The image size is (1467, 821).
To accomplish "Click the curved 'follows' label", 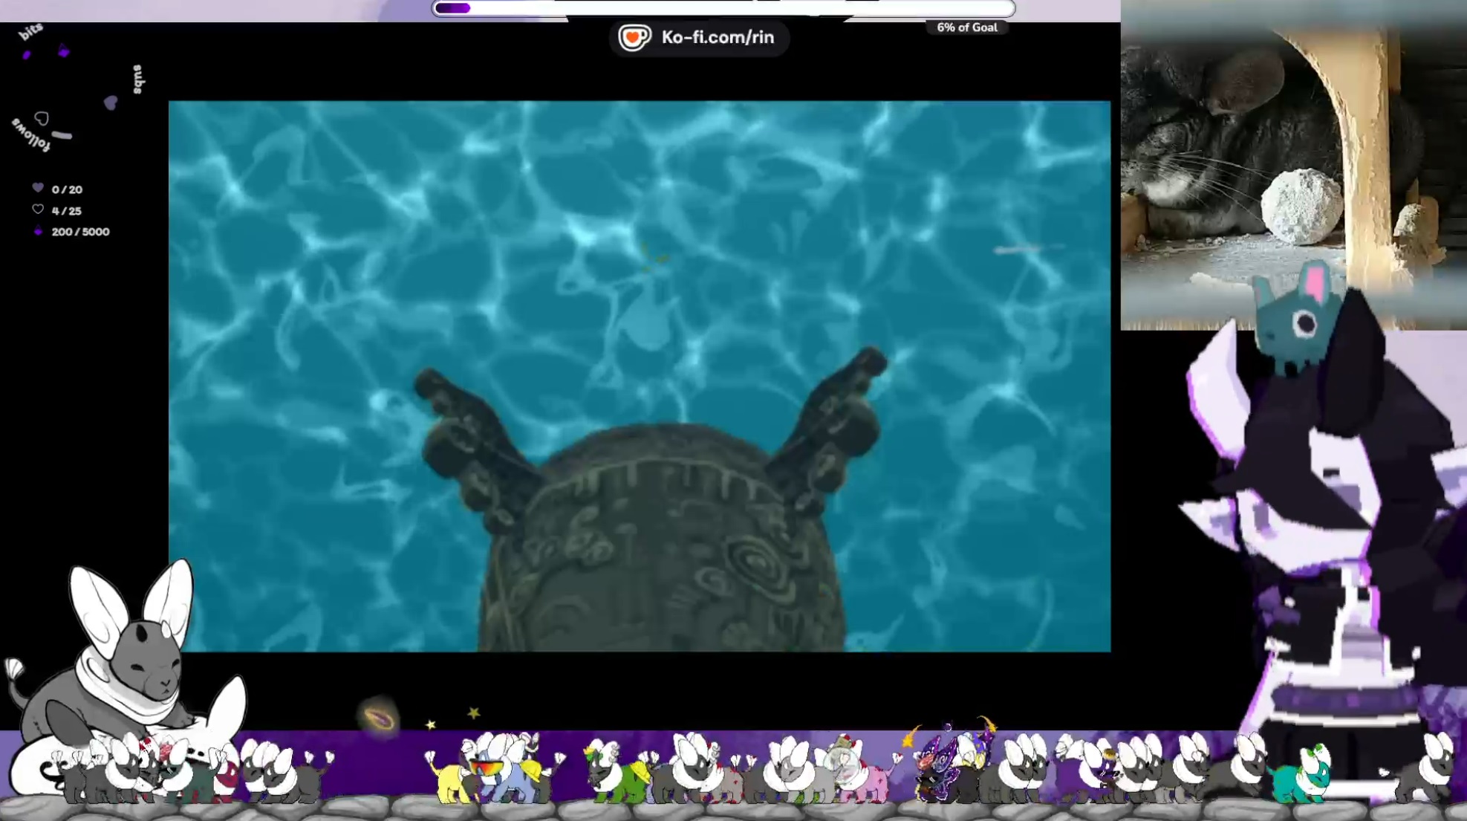I will [31, 135].
